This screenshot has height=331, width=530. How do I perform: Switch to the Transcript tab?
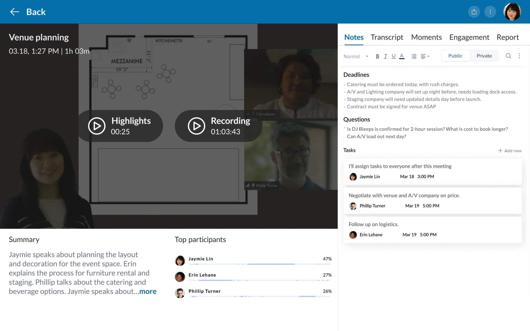[387, 37]
